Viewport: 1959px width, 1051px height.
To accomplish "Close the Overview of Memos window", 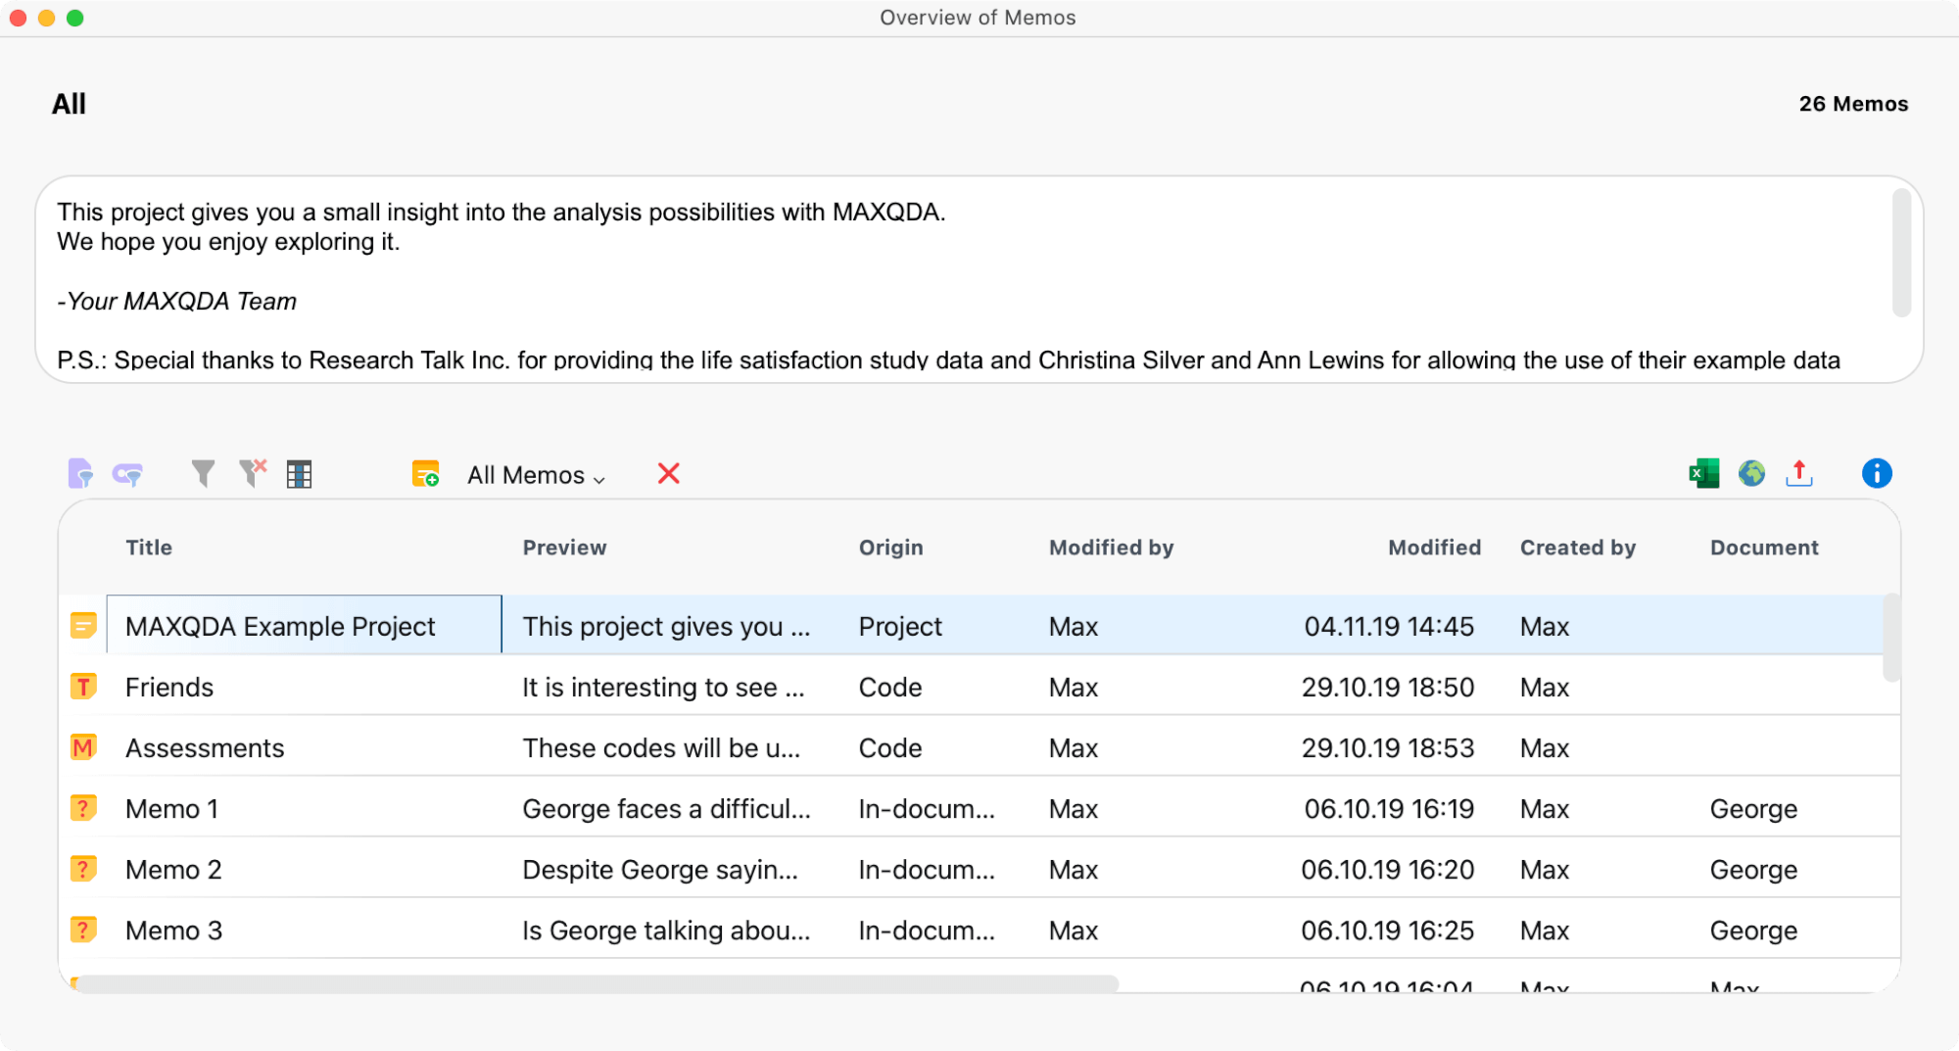I will (18, 18).
